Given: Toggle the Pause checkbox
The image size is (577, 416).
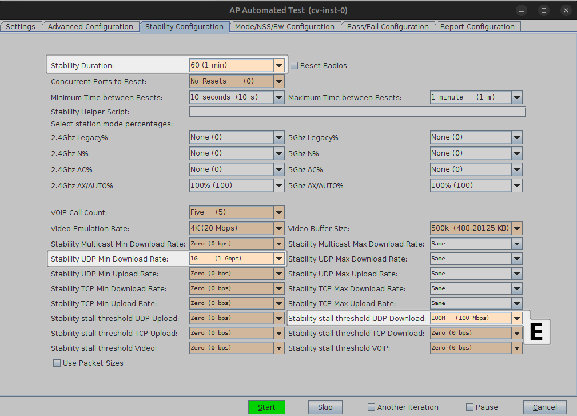Looking at the screenshot, I should pos(470,407).
